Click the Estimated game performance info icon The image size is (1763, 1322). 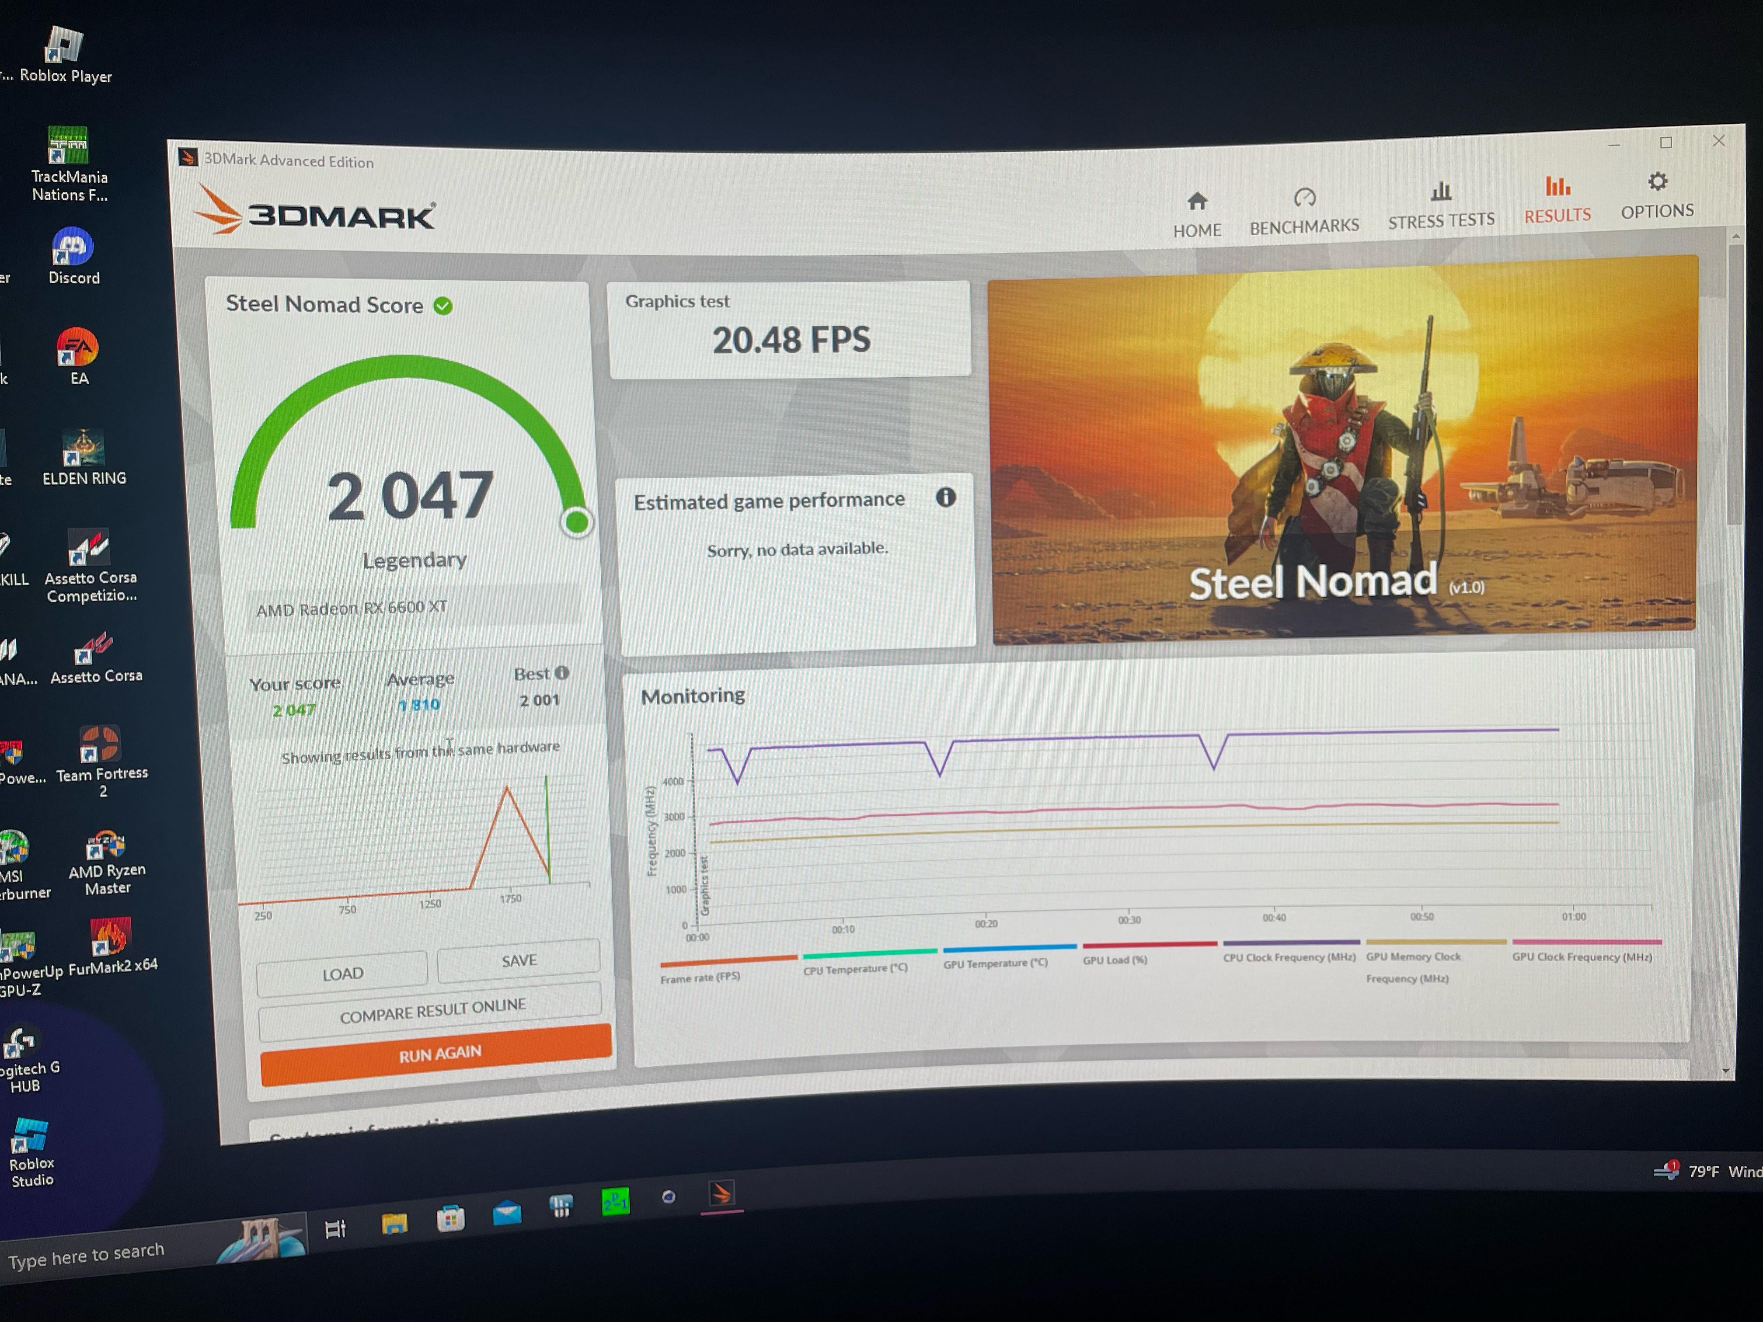coord(945,498)
